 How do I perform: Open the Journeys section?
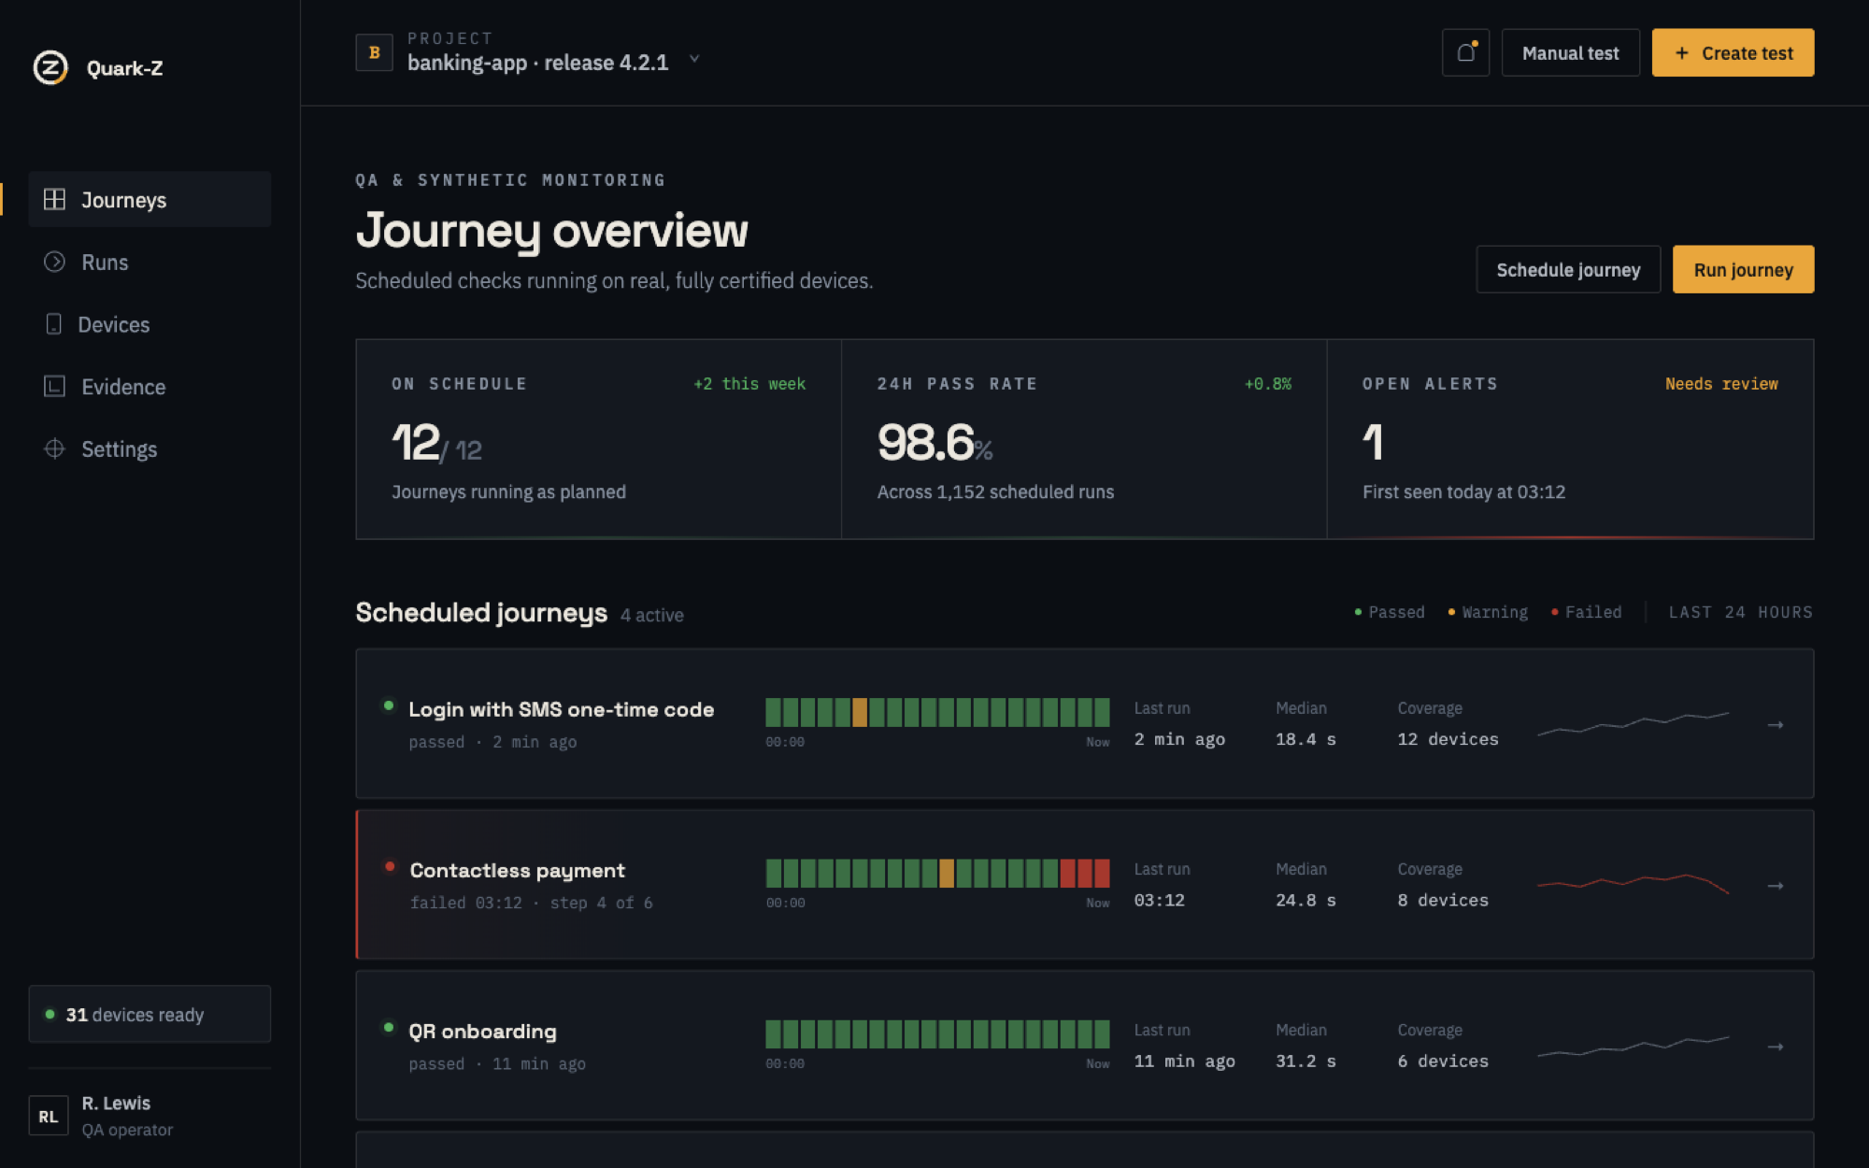(x=150, y=199)
